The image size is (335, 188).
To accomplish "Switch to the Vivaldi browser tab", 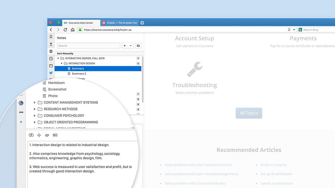I will [119, 23].
